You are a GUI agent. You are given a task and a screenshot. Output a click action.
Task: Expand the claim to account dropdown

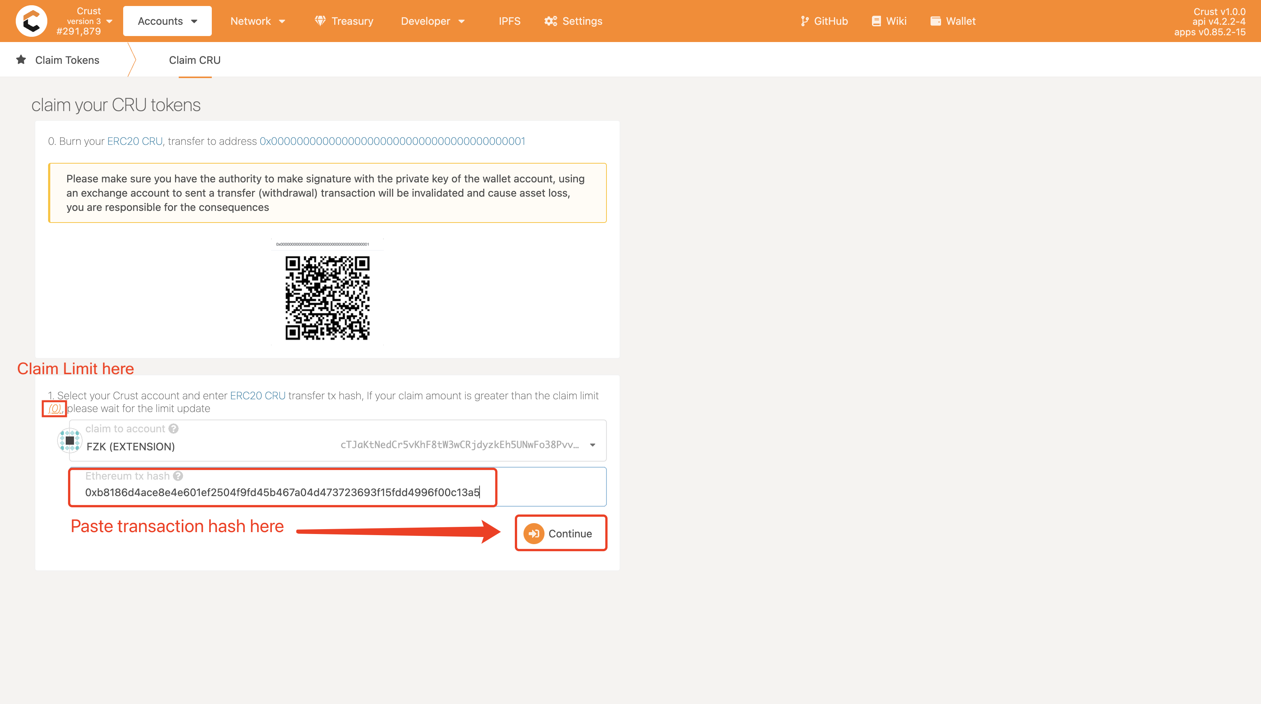point(592,445)
